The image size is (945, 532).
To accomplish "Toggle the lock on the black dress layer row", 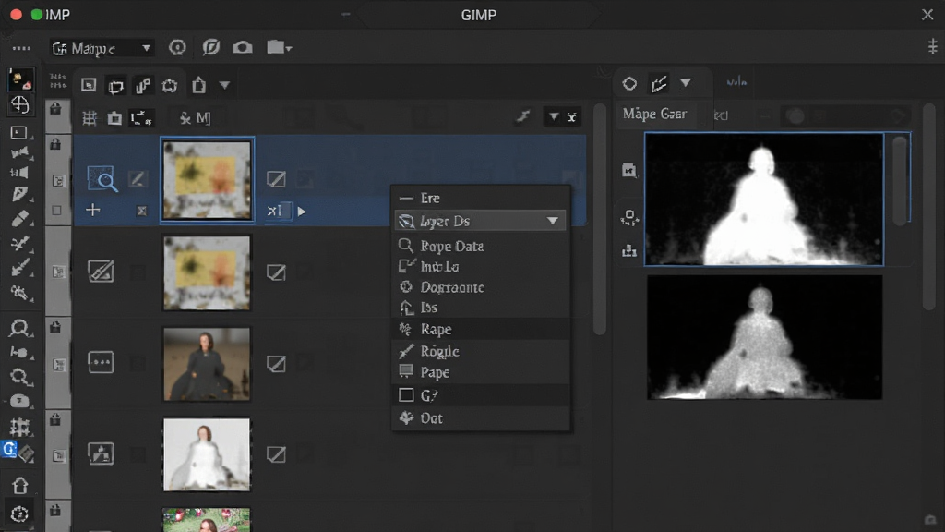I will tap(55, 327).
